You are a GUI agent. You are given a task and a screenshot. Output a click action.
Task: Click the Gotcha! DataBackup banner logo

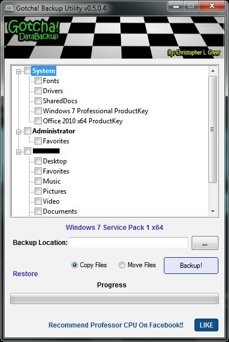(34, 31)
